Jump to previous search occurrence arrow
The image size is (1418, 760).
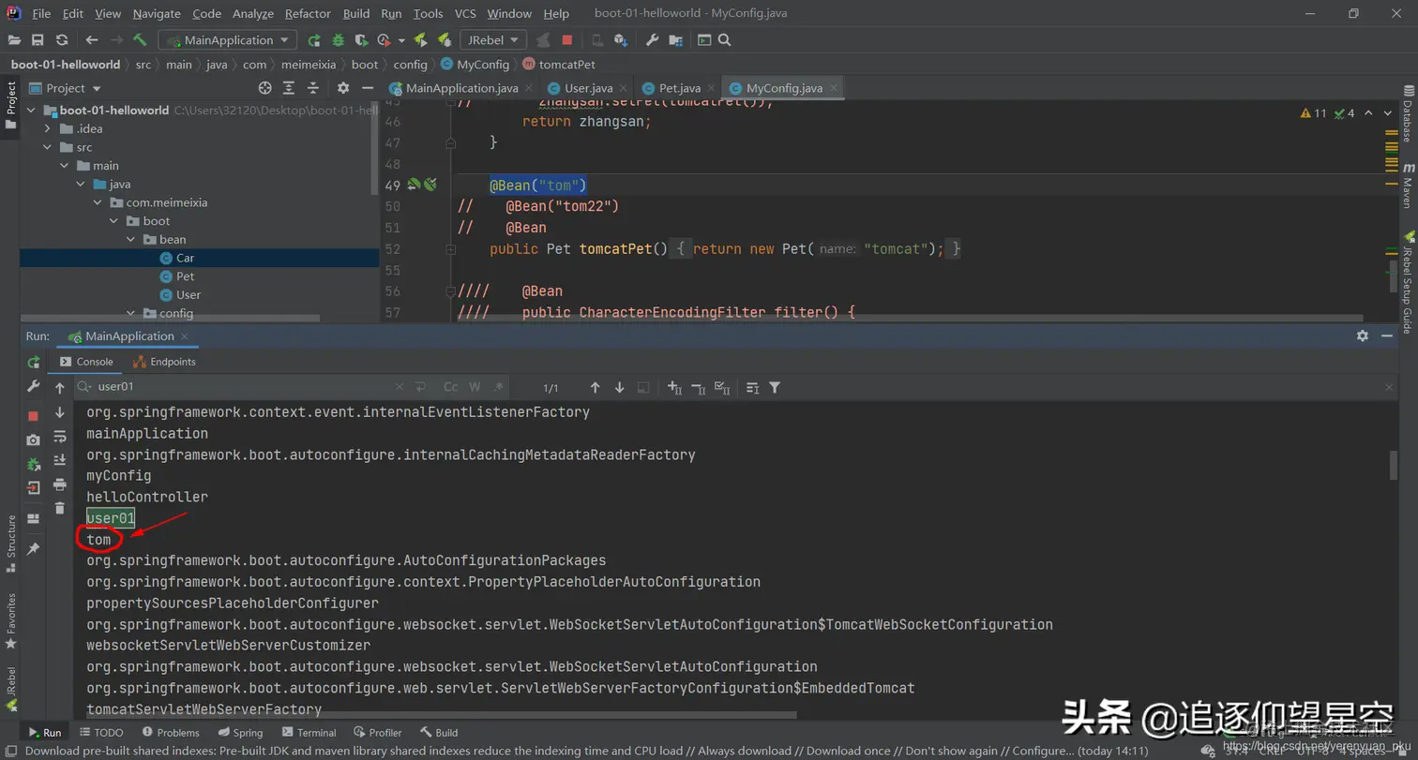(x=595, y=387)
